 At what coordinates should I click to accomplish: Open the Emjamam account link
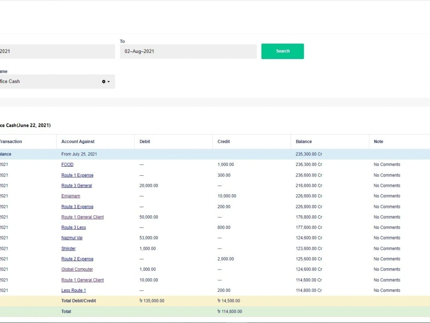[71, 196]
